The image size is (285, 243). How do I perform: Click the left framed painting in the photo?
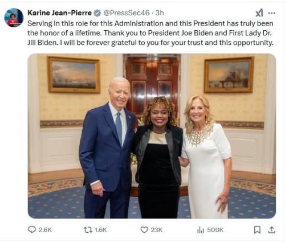pyautogui.click(x=74, y=75)
